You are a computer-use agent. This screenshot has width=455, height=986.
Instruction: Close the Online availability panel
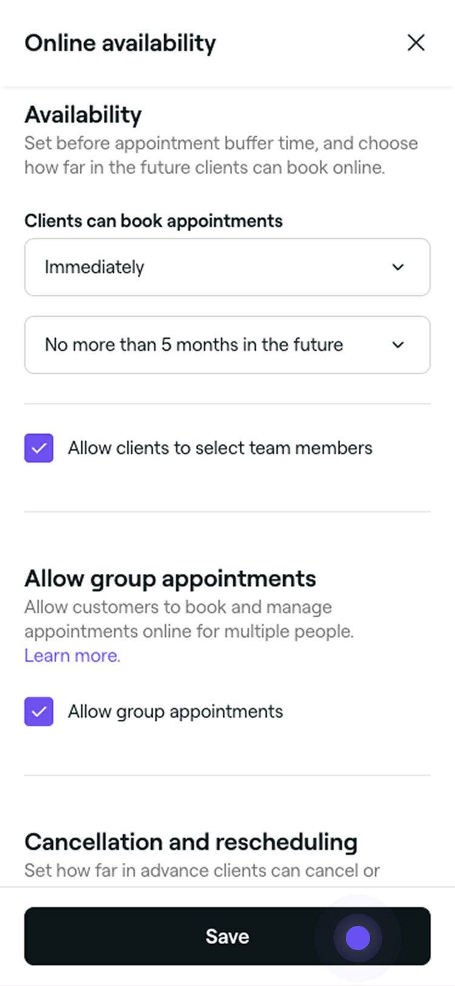(x=416, y=42)
